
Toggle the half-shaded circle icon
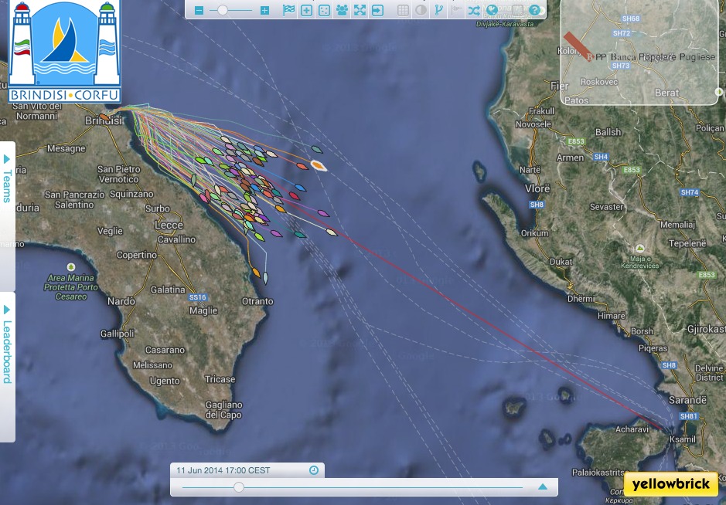click(421, 10)
